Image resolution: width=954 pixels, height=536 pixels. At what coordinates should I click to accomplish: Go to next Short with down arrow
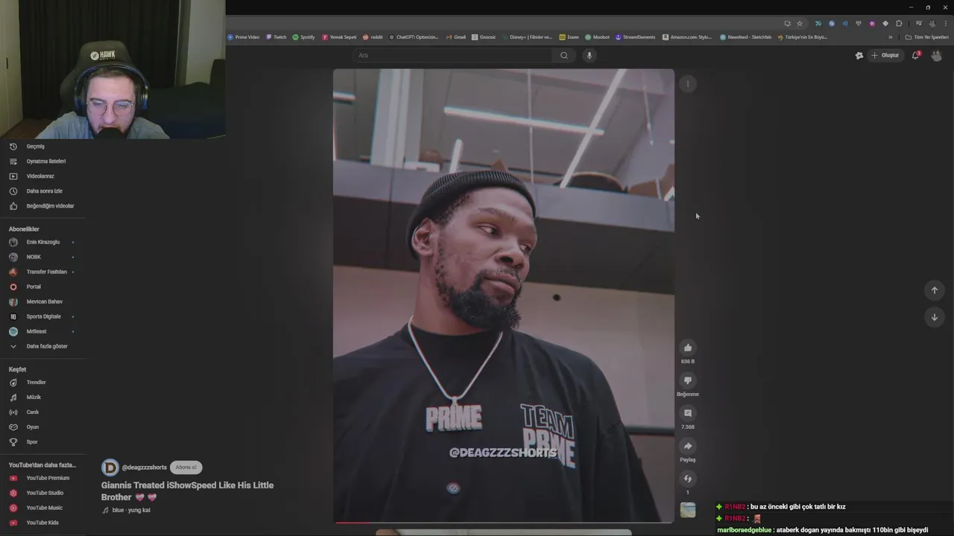click(x=935, y=317)
